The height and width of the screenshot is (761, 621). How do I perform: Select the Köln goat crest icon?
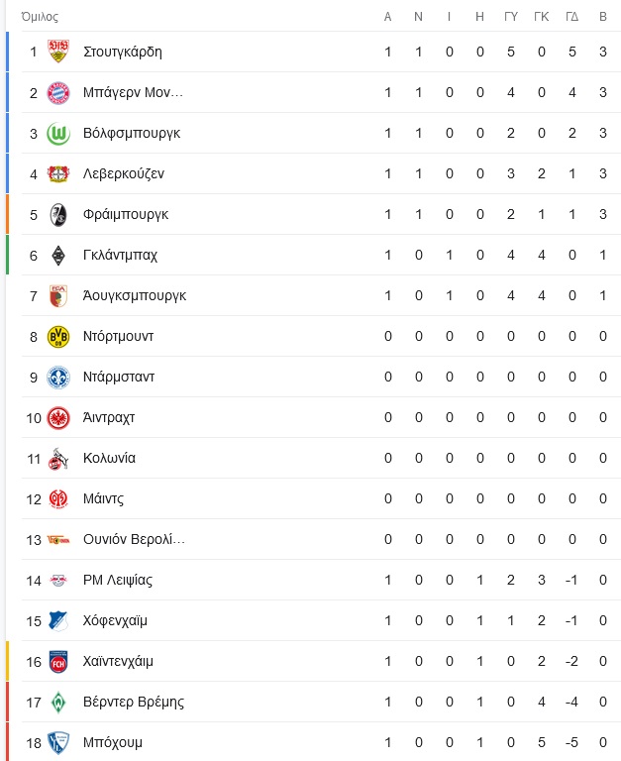58,459
